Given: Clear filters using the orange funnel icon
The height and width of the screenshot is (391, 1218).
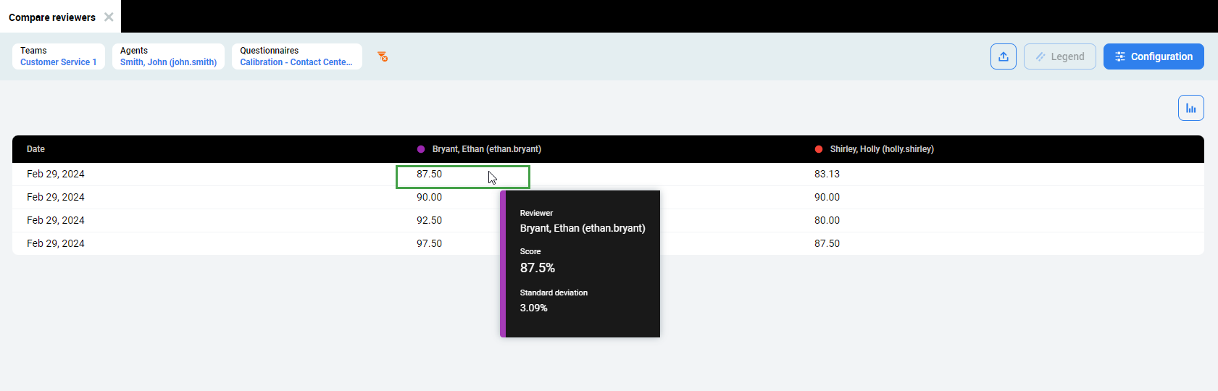Looking at the screenshot, I should click(x=383, y=56).
